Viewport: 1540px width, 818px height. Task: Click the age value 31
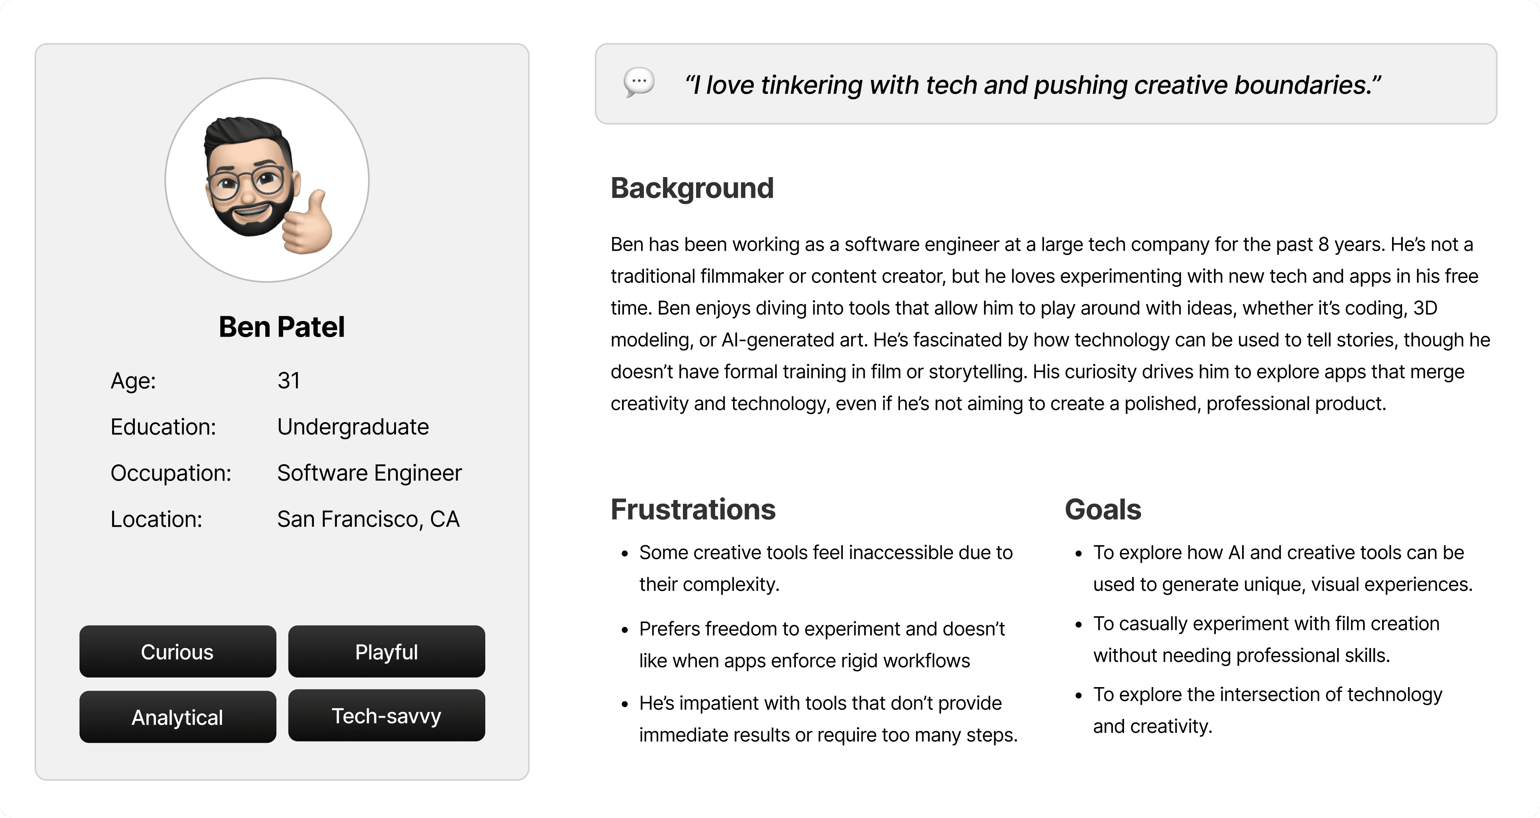click(x=289, y=381)
